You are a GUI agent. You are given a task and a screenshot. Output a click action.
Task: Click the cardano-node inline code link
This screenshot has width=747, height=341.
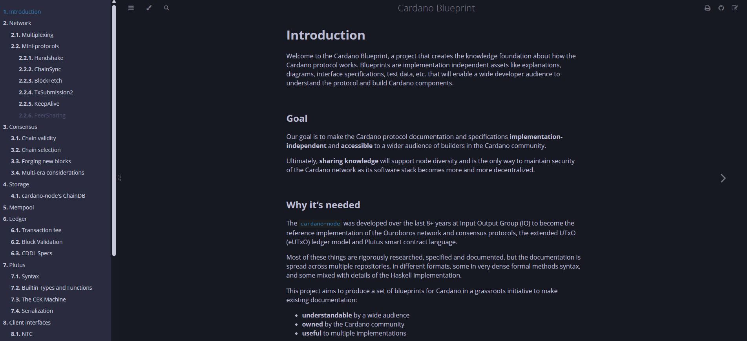pyautogui.click(x=320, y=224)
